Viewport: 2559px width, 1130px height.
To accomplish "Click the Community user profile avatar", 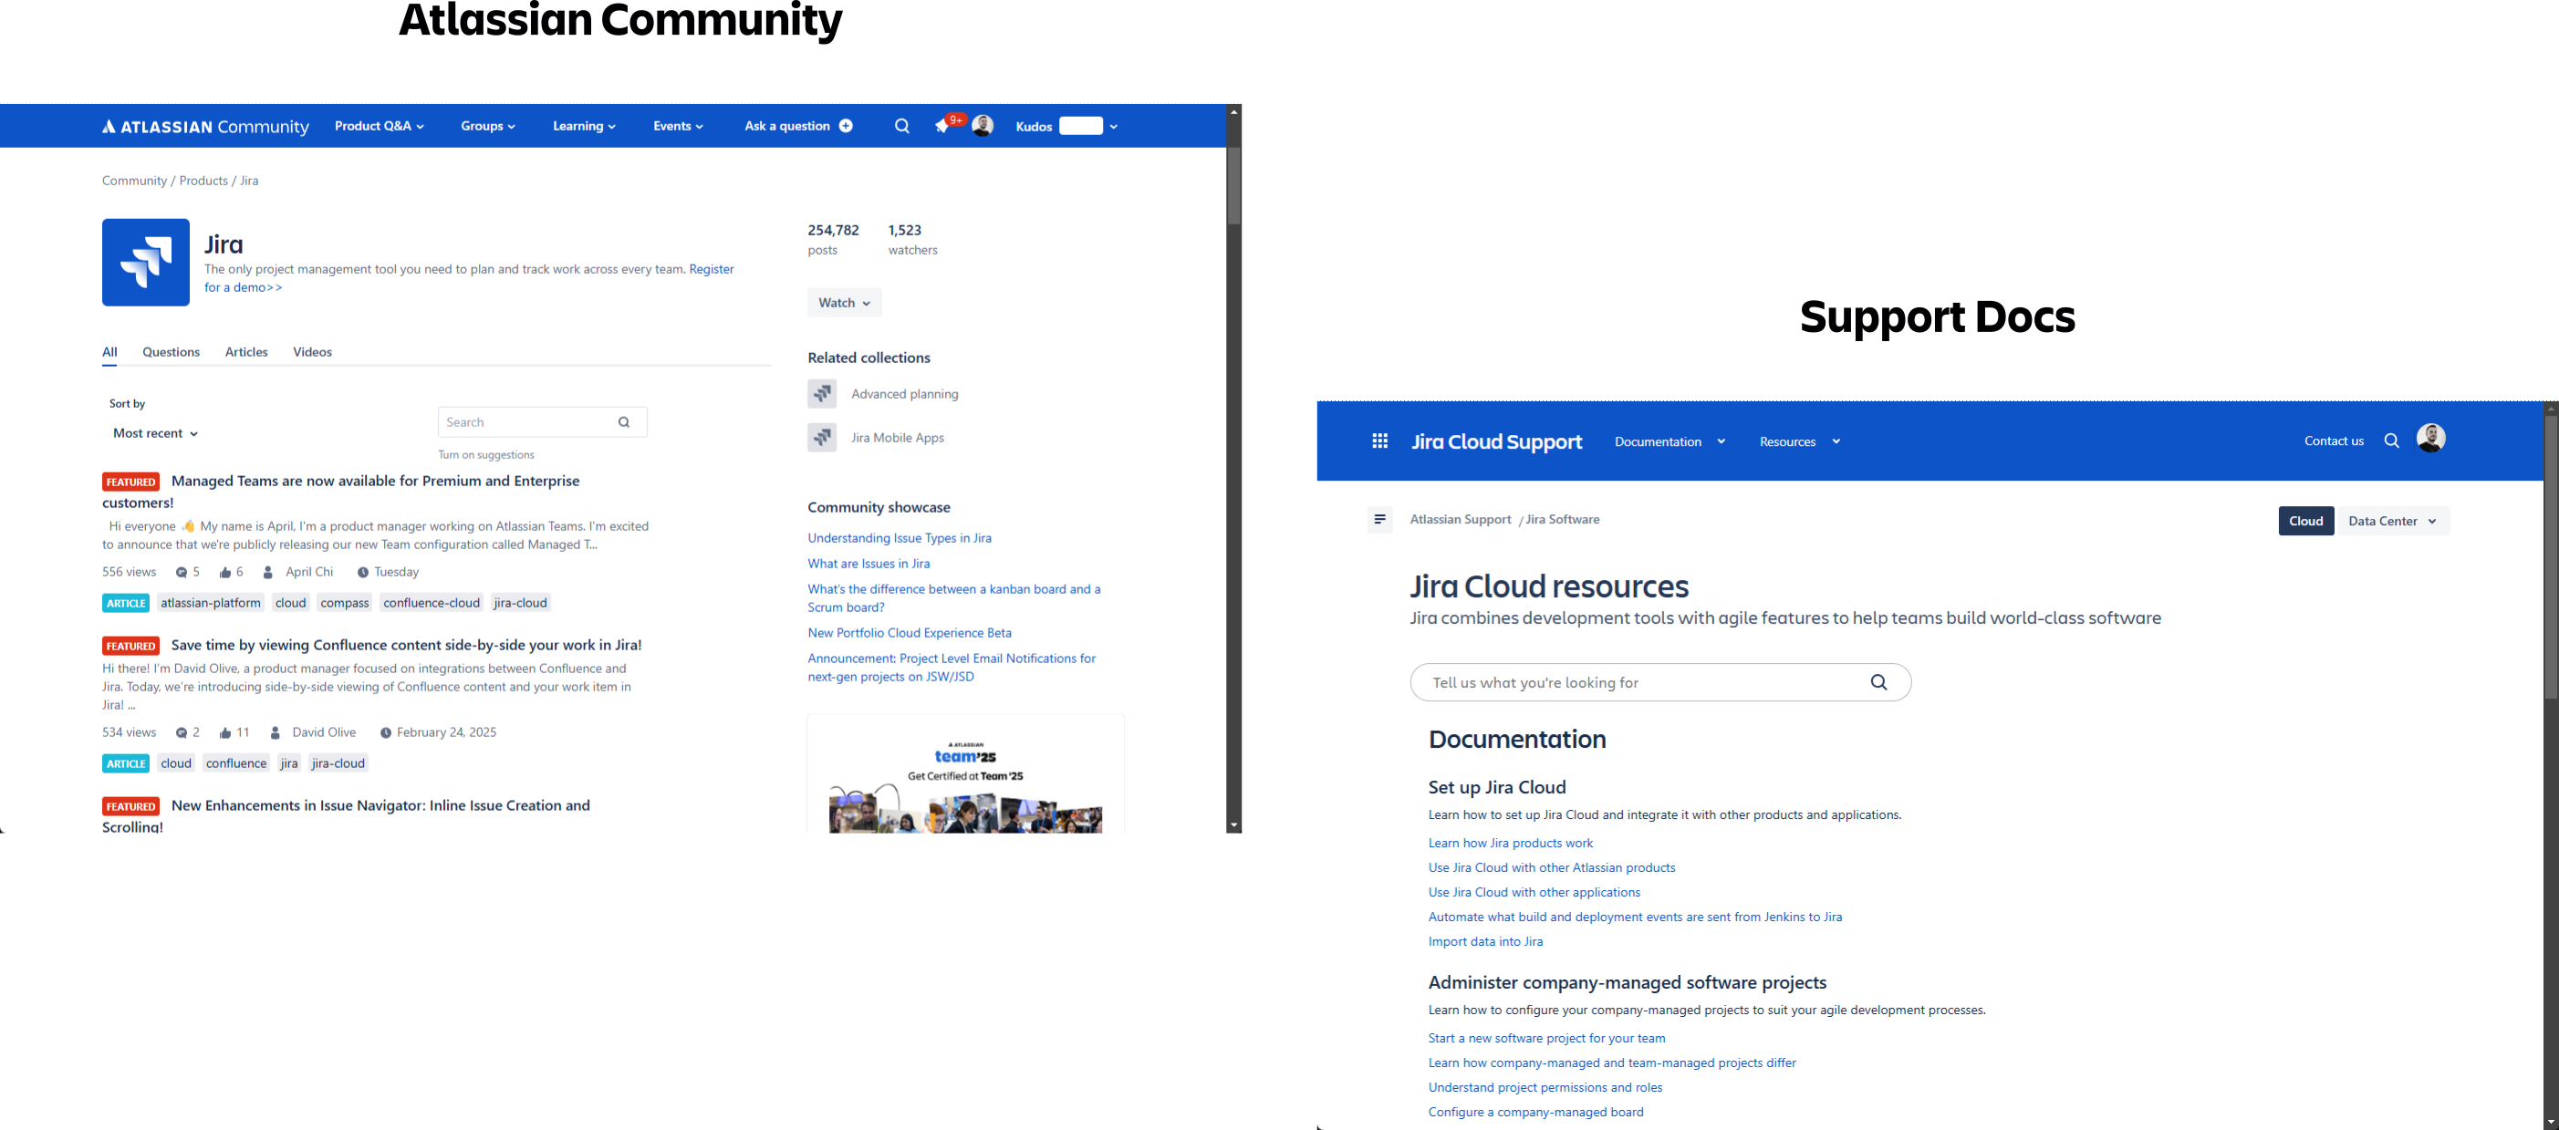I will [982, 125].
